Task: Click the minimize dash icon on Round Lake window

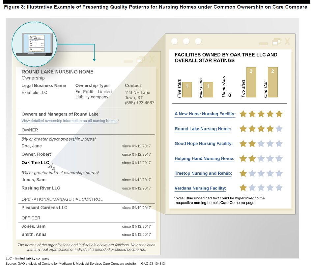Action: [128, 60]
